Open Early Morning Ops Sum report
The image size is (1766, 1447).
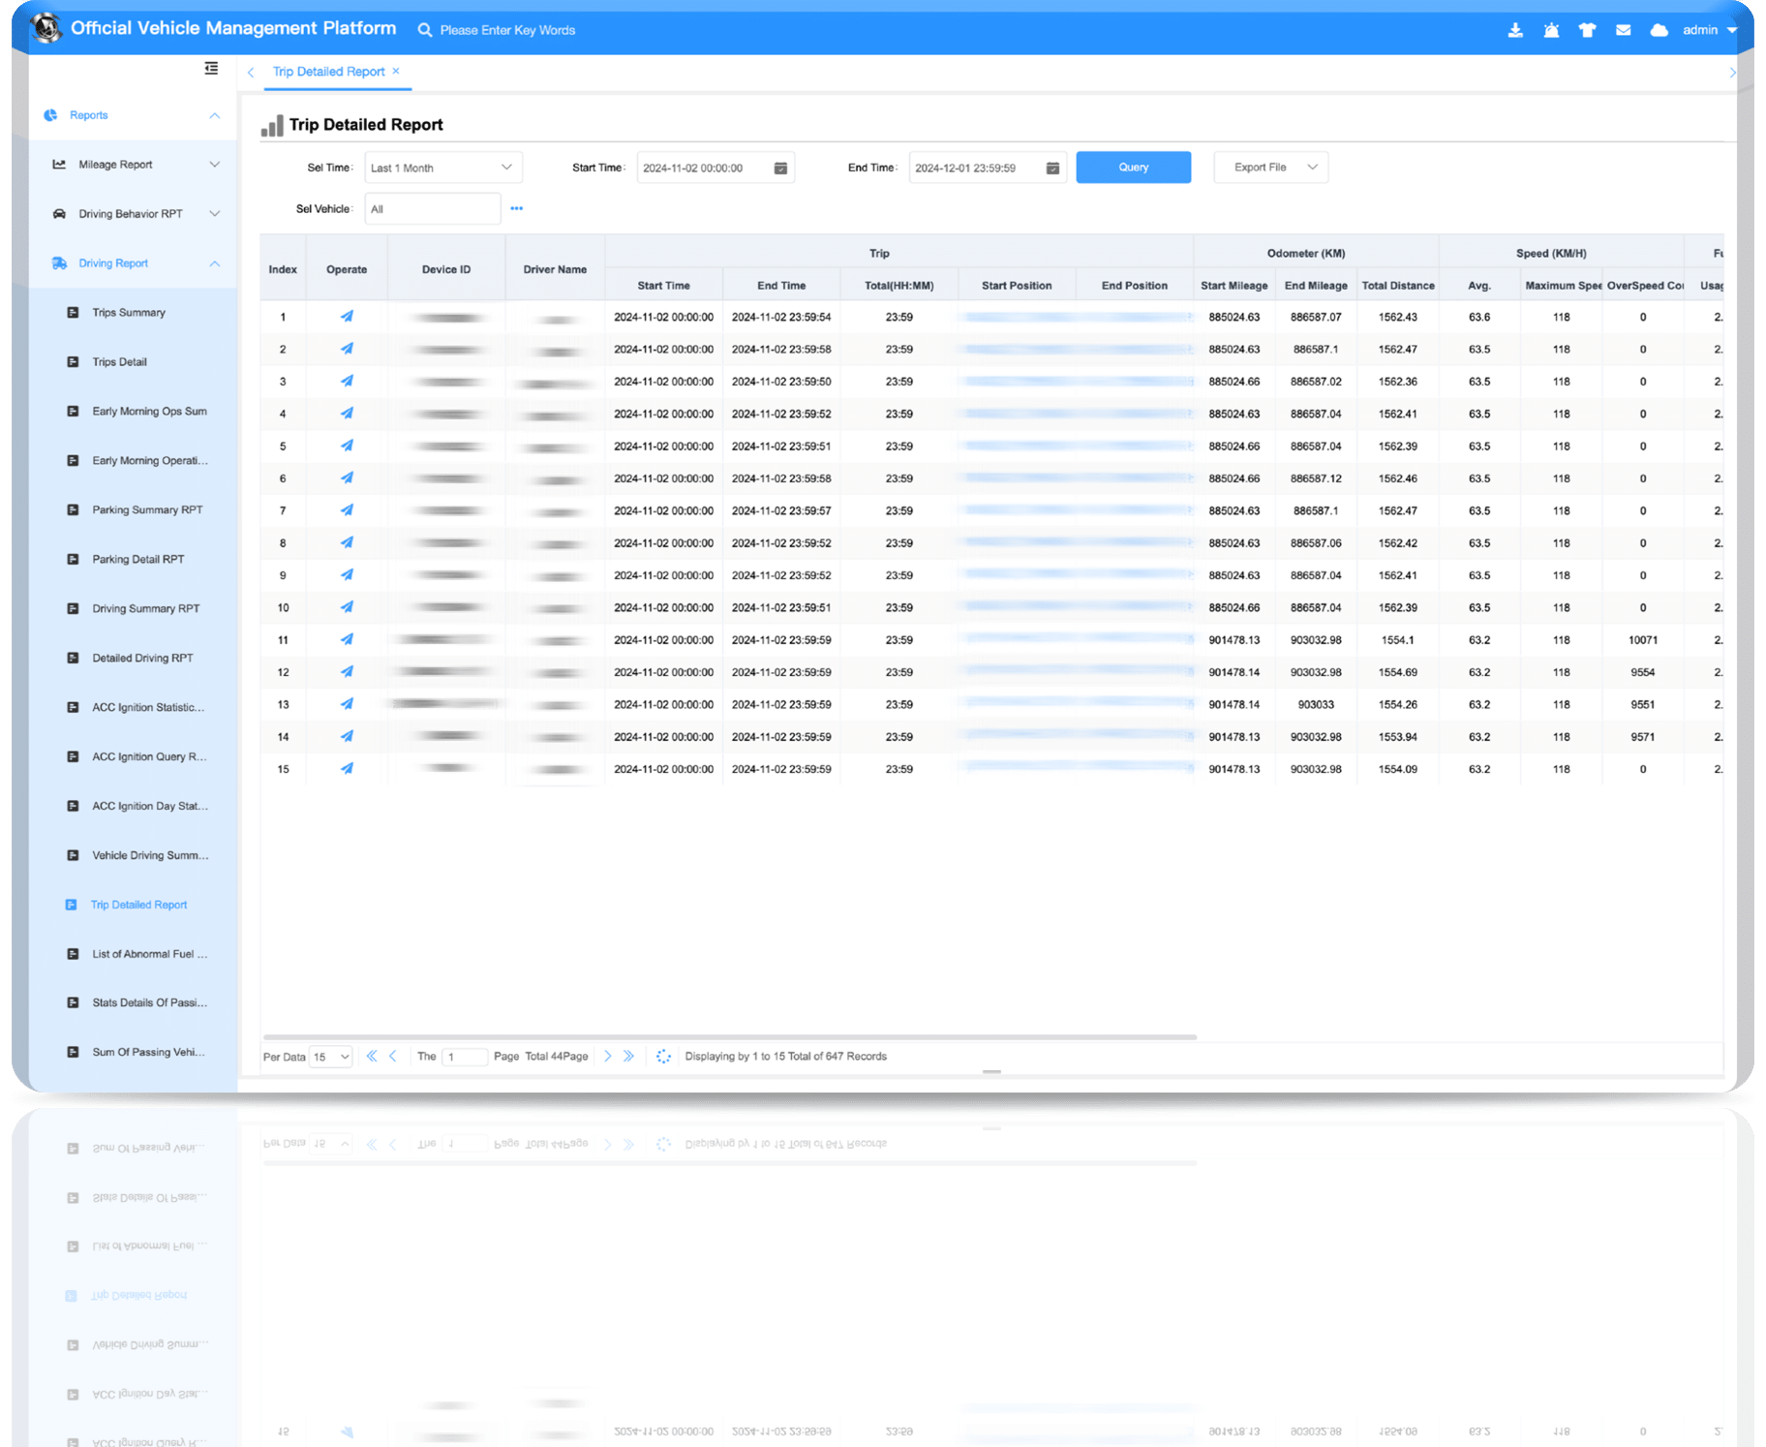149,412
